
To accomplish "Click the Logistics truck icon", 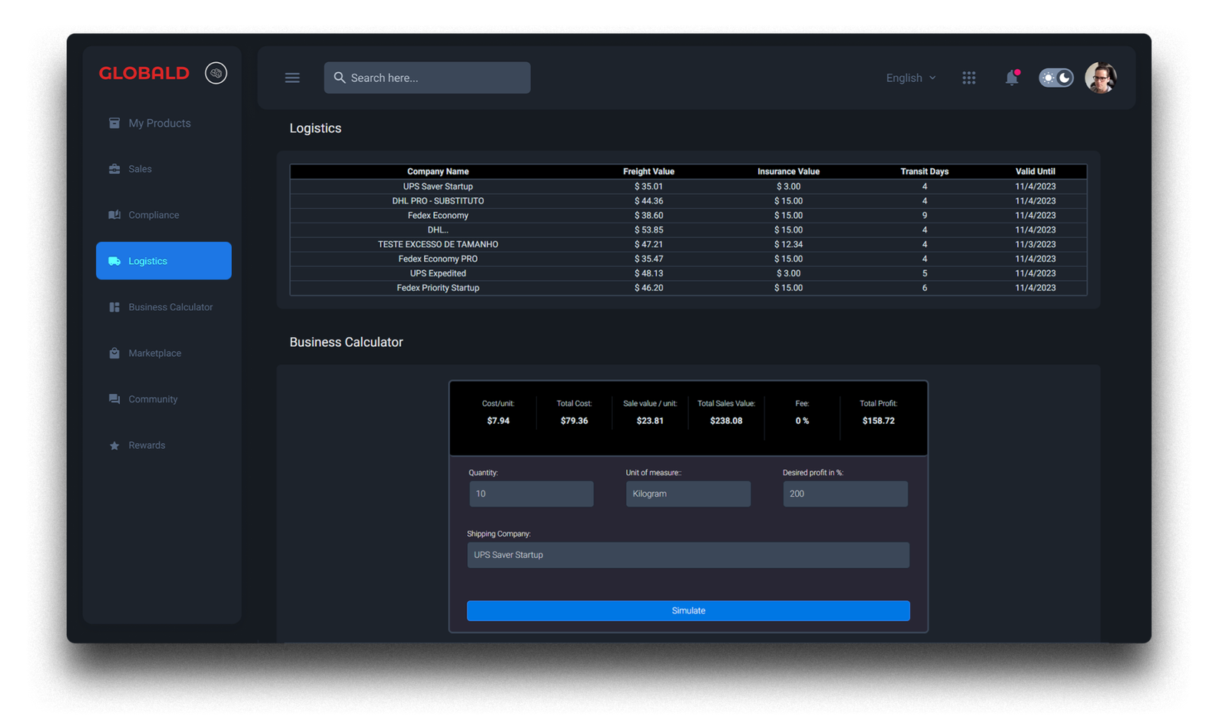I will pos(114,261).
